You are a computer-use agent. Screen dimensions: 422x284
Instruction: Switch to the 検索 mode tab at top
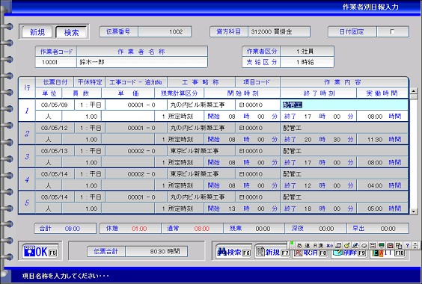(71, 32)
